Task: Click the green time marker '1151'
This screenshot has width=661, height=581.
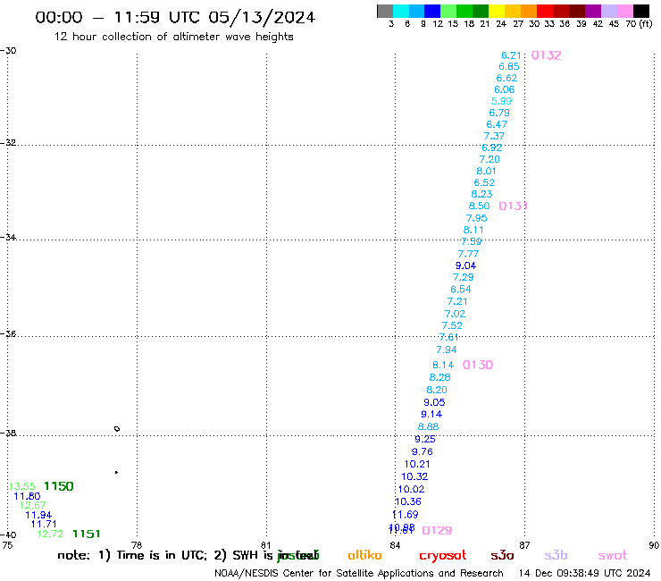Action: pos(87,535)
